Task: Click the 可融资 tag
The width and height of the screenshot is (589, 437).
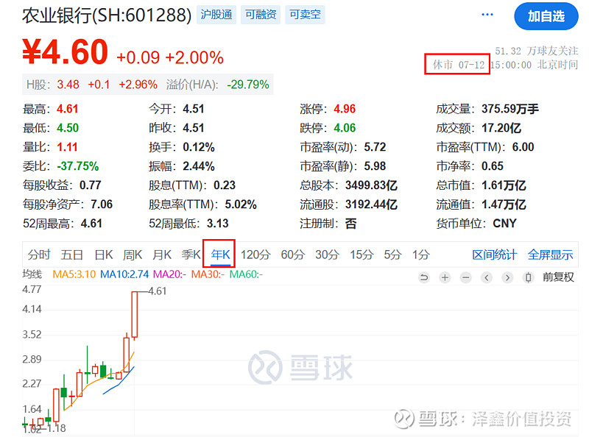Action: coord(261,15)
